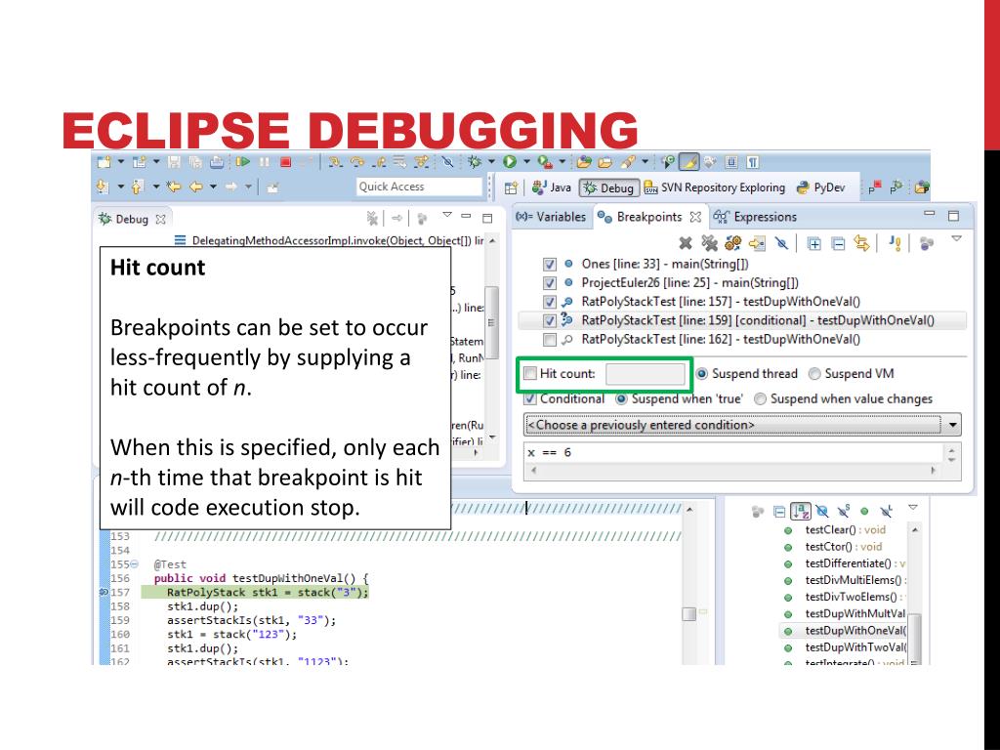
Task: Click the Step Return toolbar icon
Action: [x=379, y=162]
